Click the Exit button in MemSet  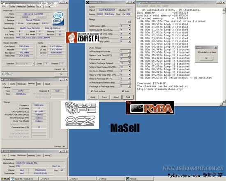tap(128, 97)
